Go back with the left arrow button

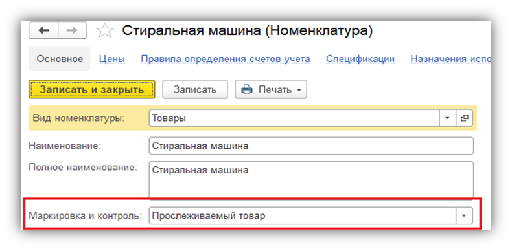pos(44,30)
